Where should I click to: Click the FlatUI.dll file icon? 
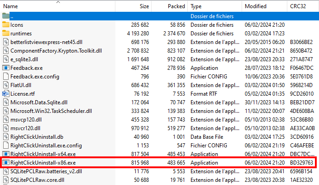coord(5,85)
